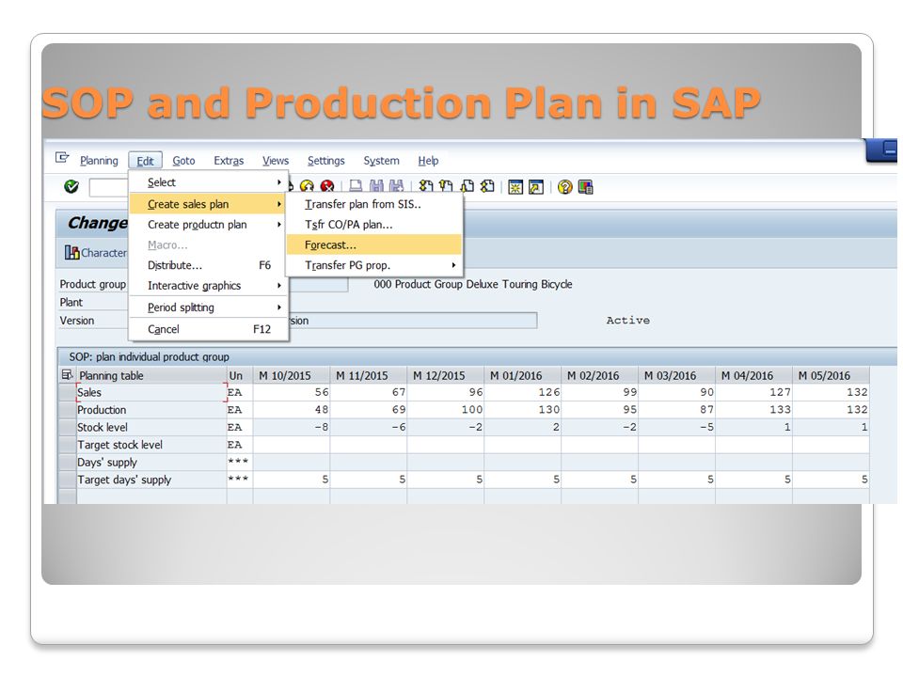Click Production value 133 for M 04/2016
Screen dimensions: 903x677
[753, 410]
